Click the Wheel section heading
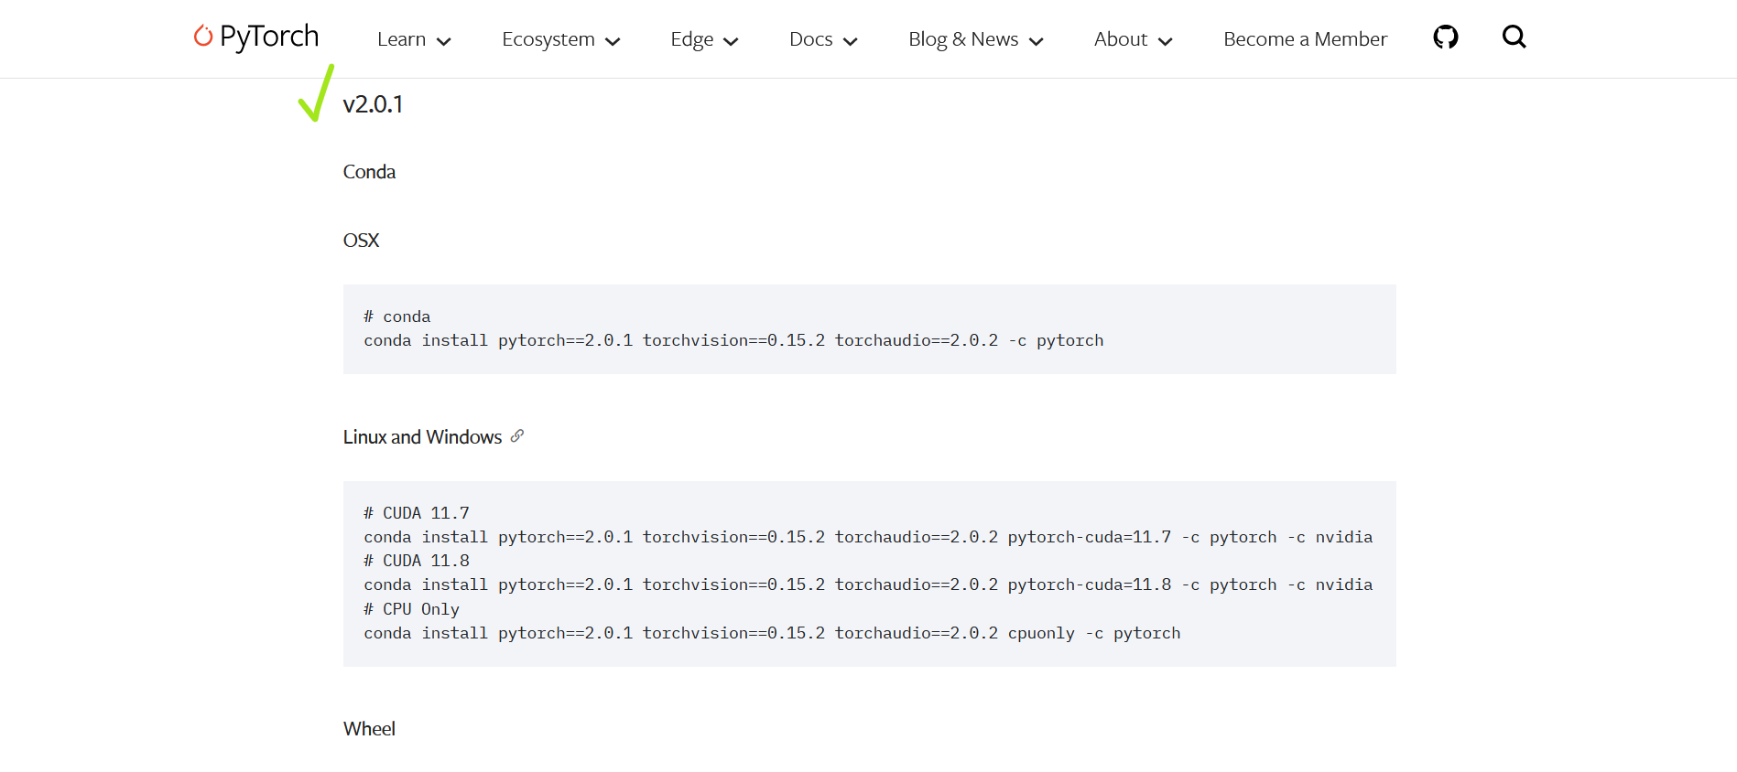Screen dimensions: 1737x772 (x=369, y=729)
